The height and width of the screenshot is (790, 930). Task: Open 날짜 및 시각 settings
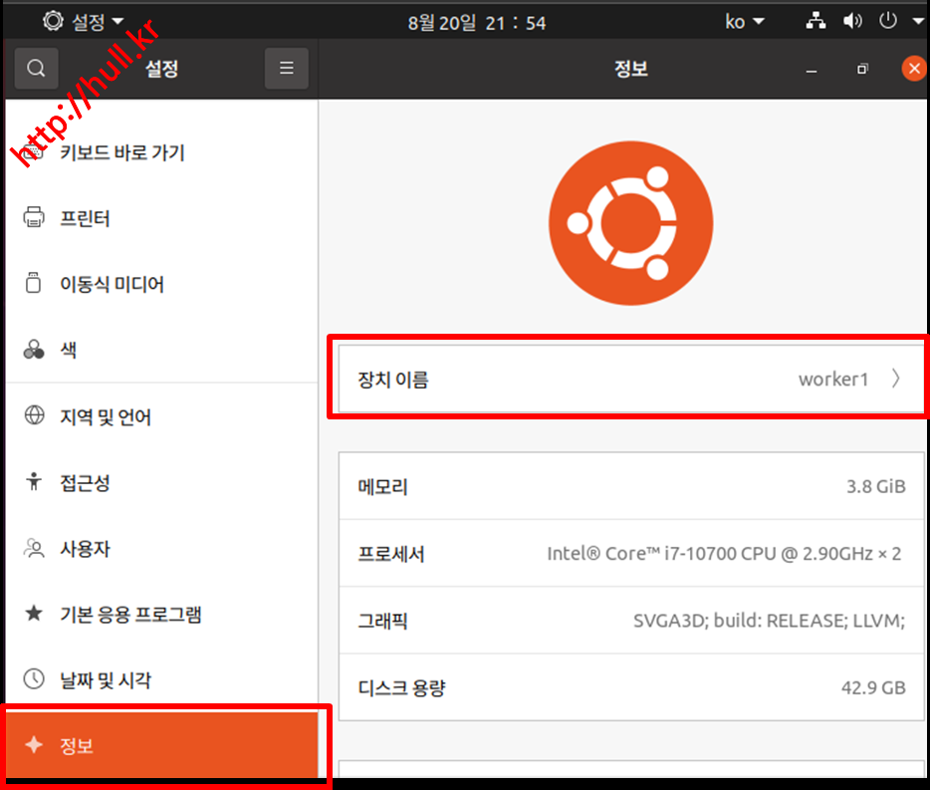pos(161,680)
